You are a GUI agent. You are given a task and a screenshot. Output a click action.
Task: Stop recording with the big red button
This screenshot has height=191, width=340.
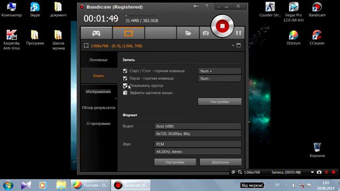click(222, 26)
